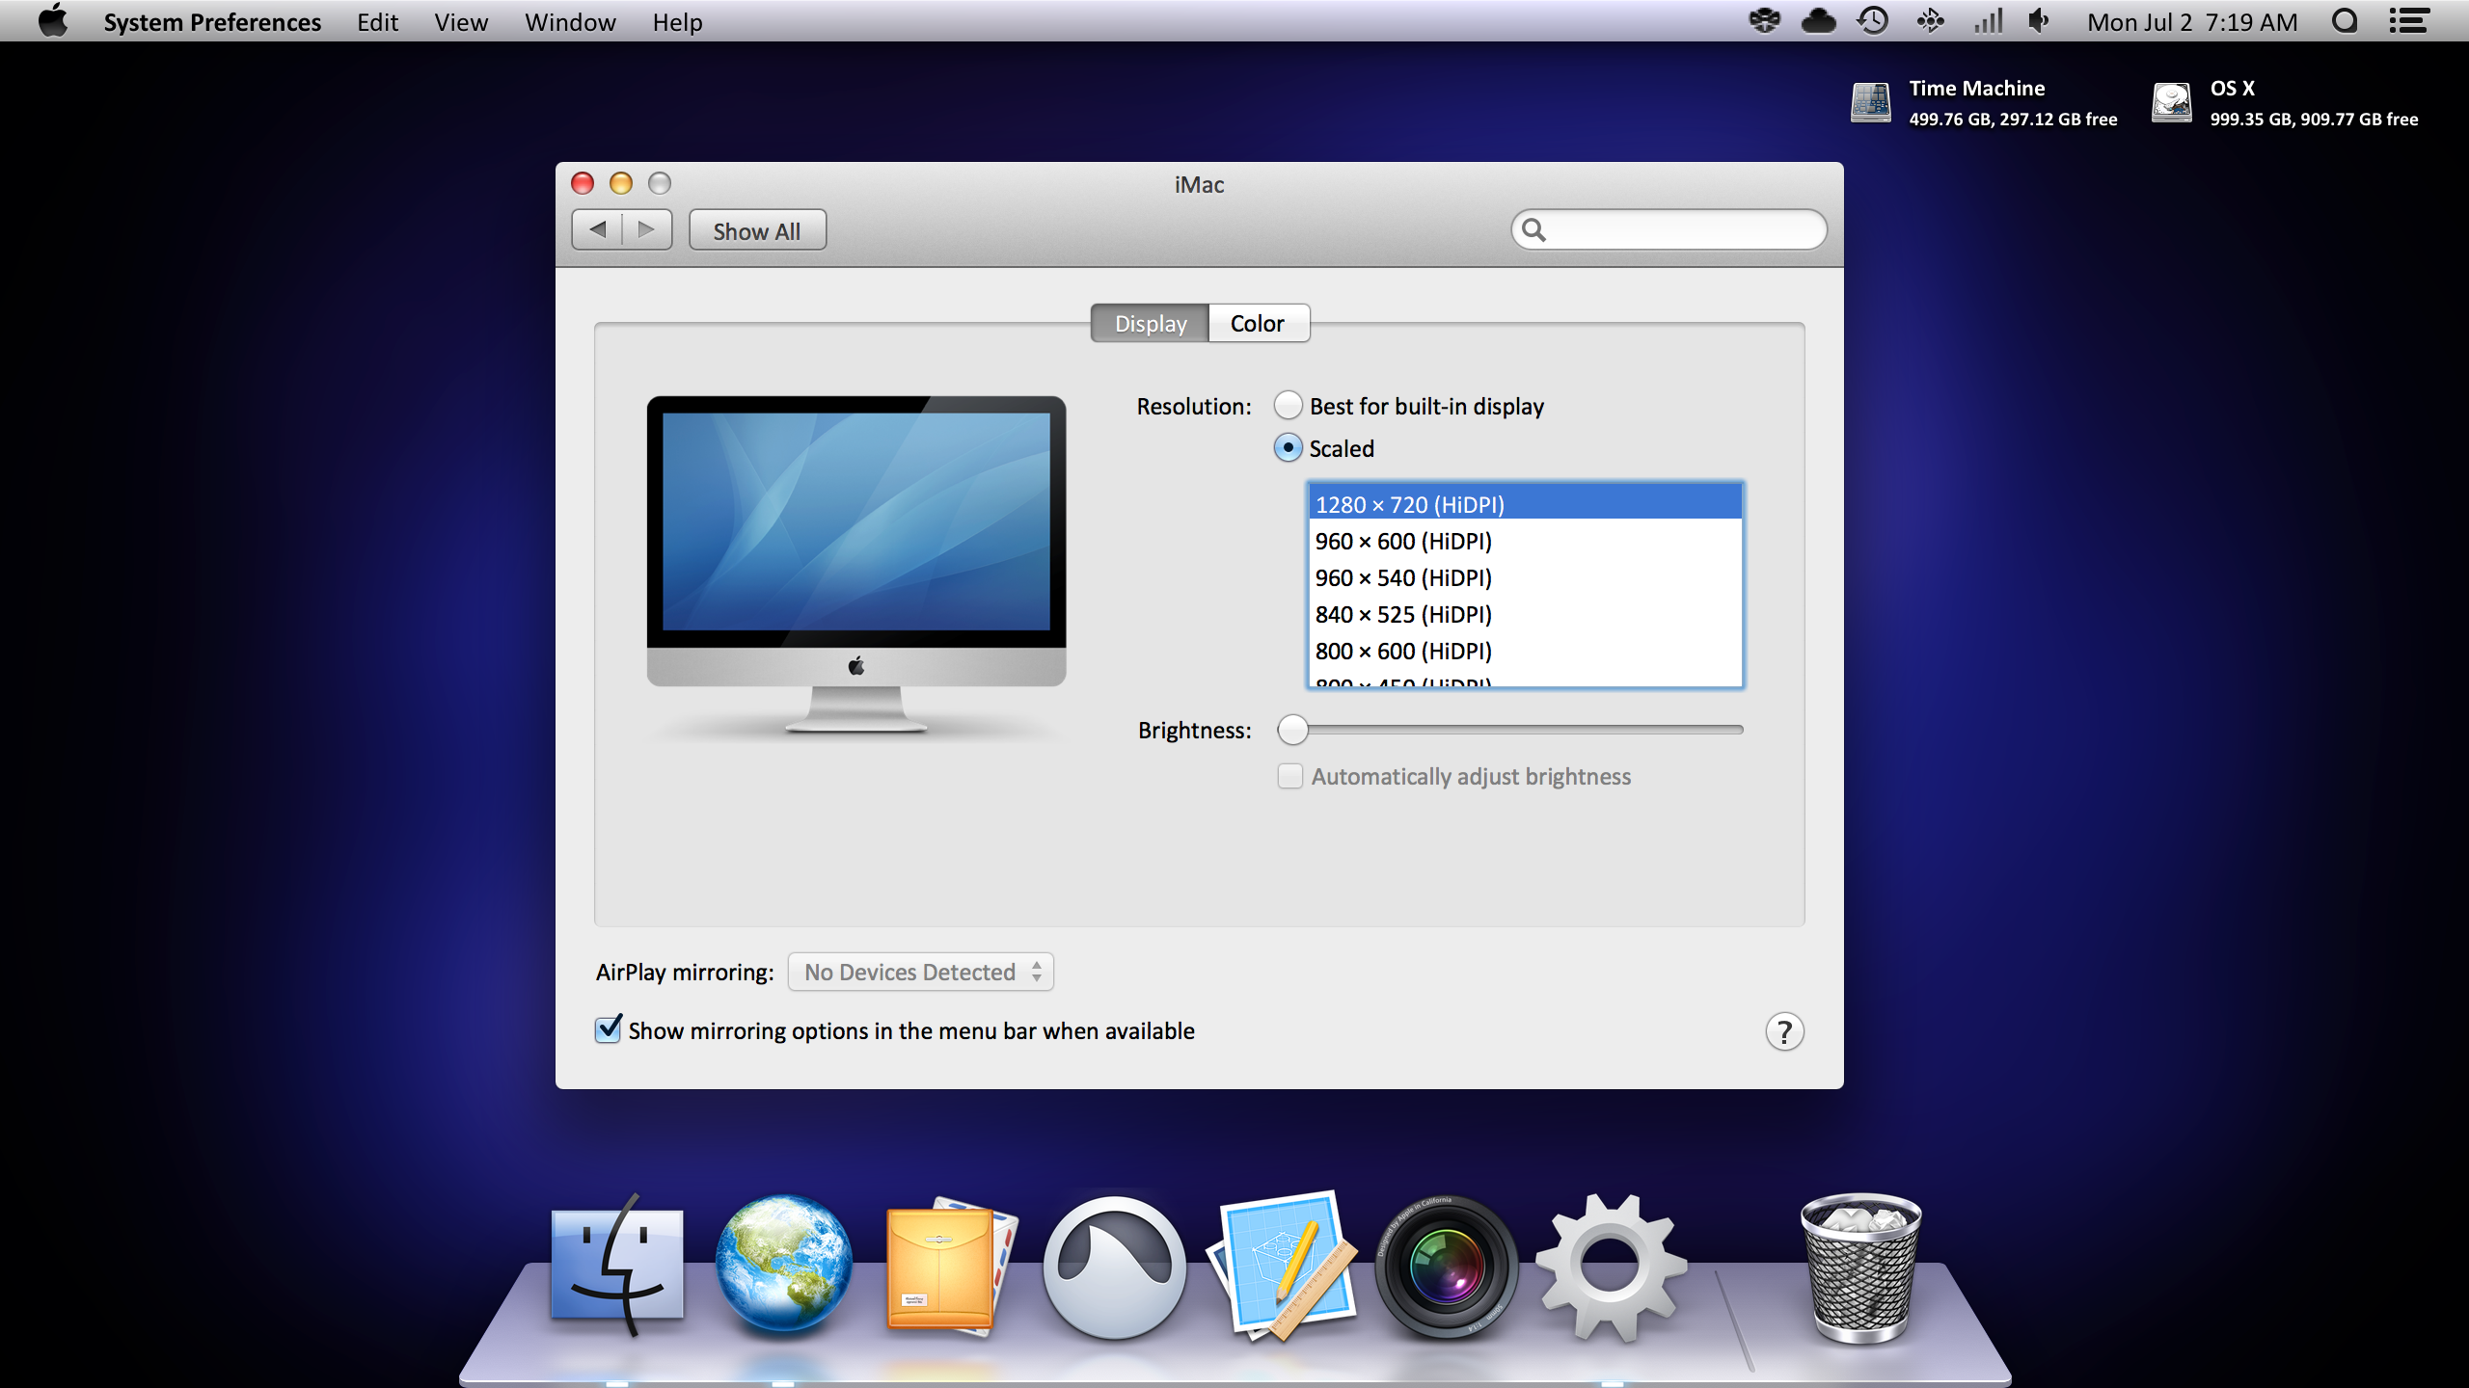
Task: Open AirPlay mirroring dropdown
Action: [921, 972]
